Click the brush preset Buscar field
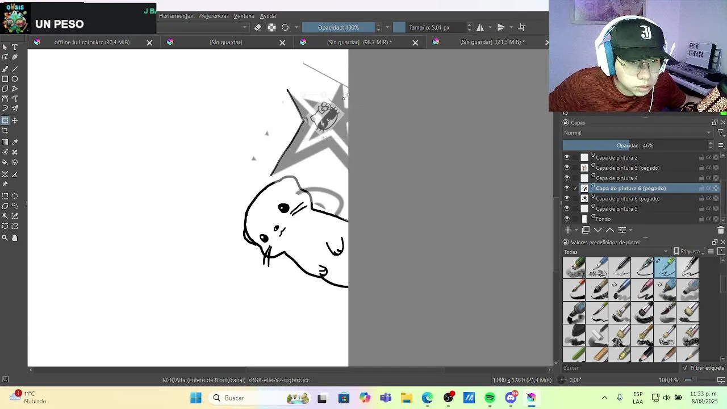The height and width of the screenshot is (409, 727). [620, 368]
